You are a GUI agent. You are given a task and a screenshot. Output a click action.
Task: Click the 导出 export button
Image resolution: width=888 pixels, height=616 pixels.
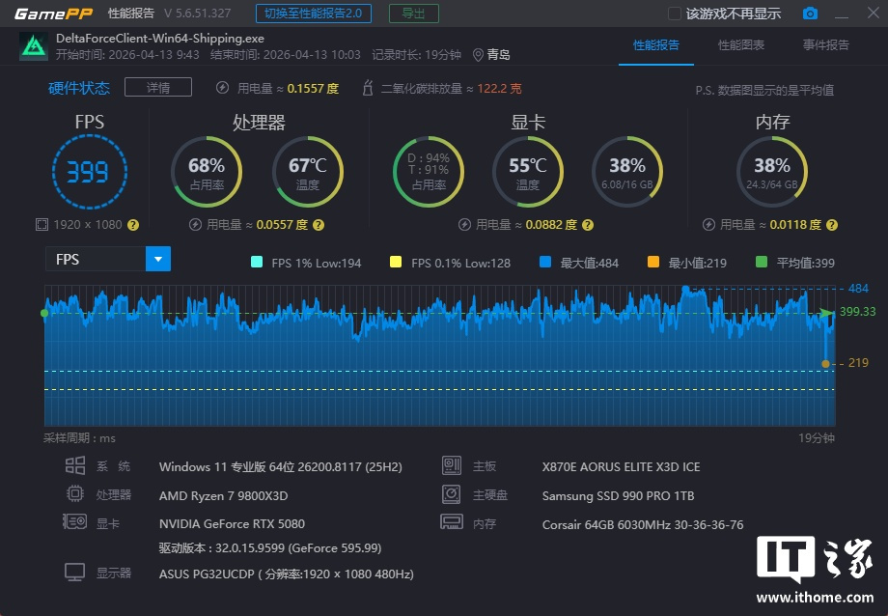coord(413,14)
